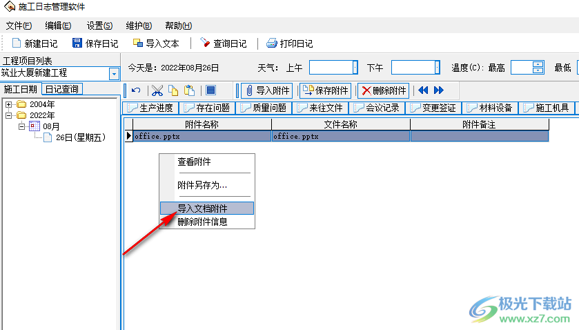The image size is (579, 330).
Task: Open the 查询日记 search tool
Action: click(224, 43)
